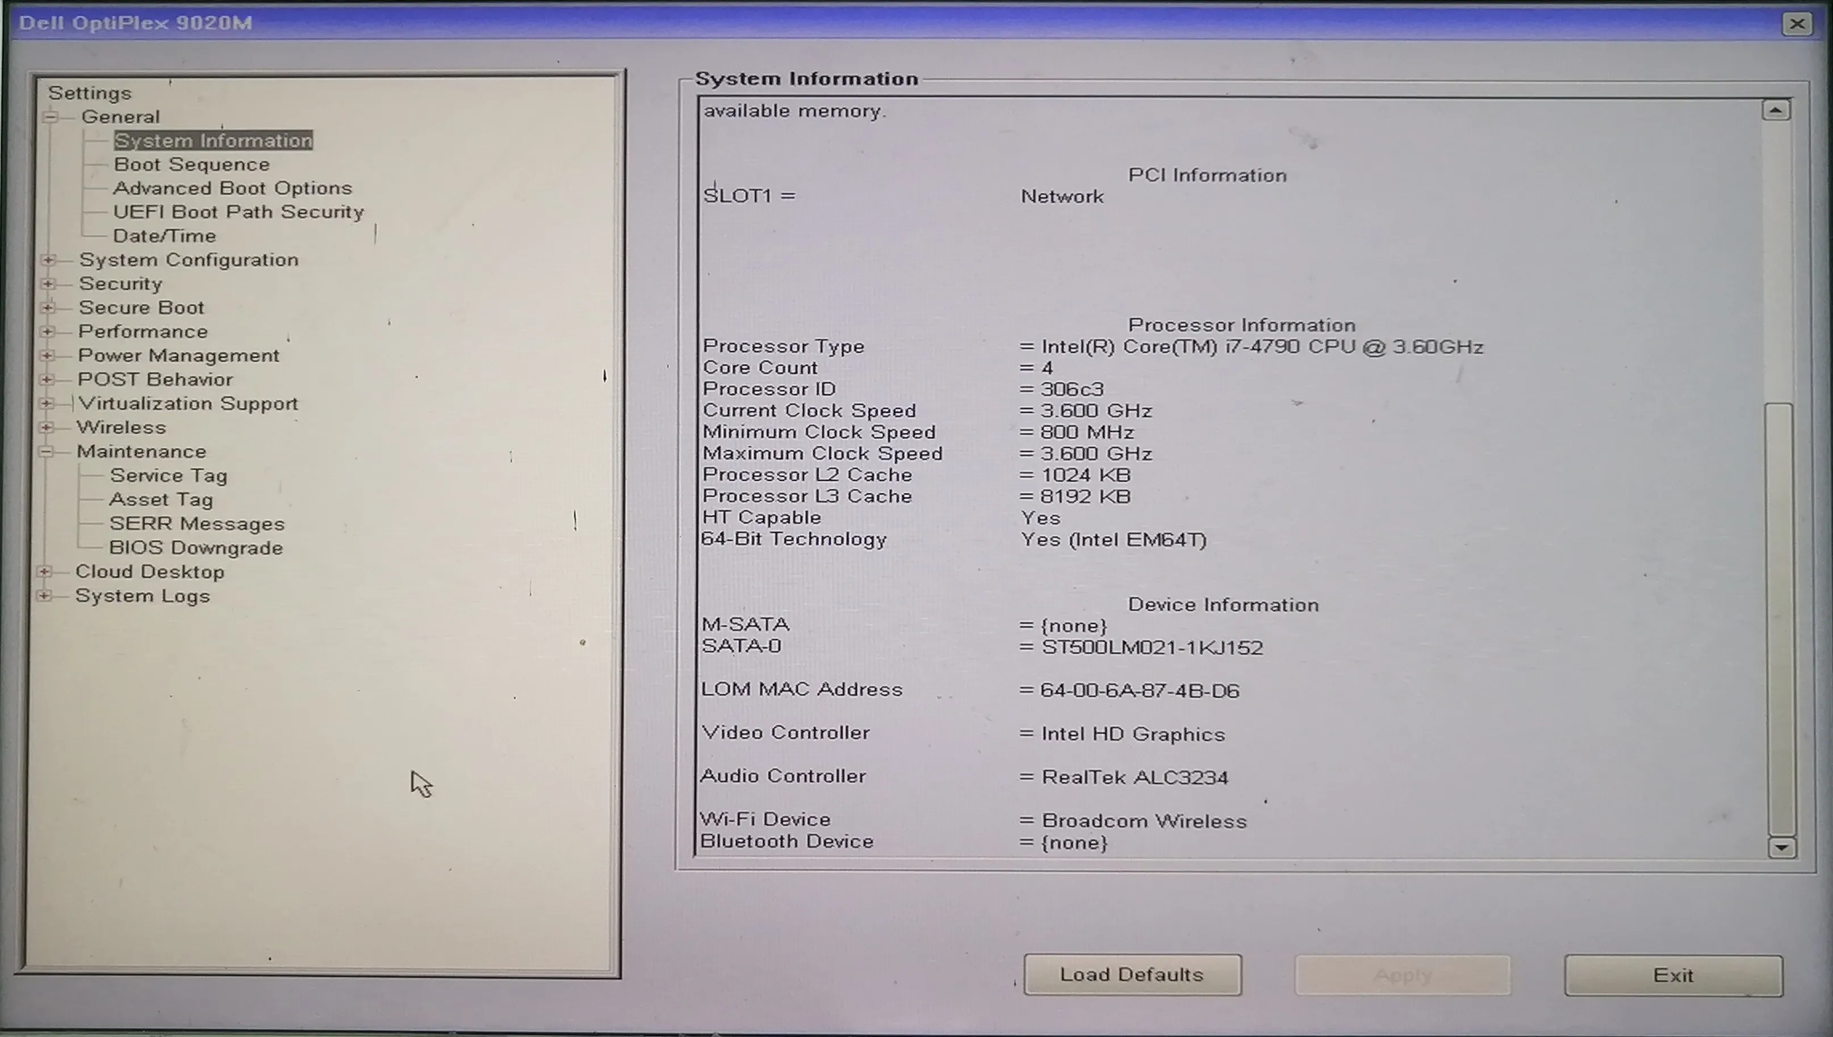Click the SATA-0 drive model ST500LM021-1KJ152
Screen dimensions: 1833x1037
point(1152,648)
